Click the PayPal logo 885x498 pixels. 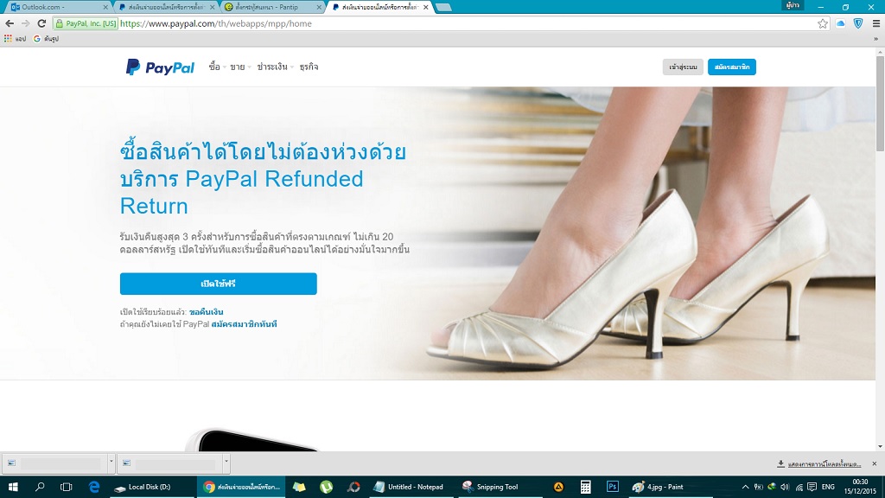(160, 67)
